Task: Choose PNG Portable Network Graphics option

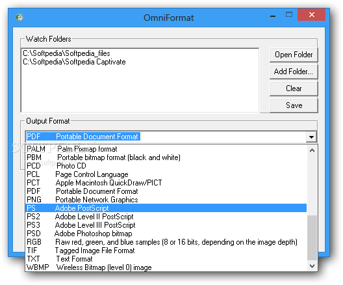Action: click(166, 200)
